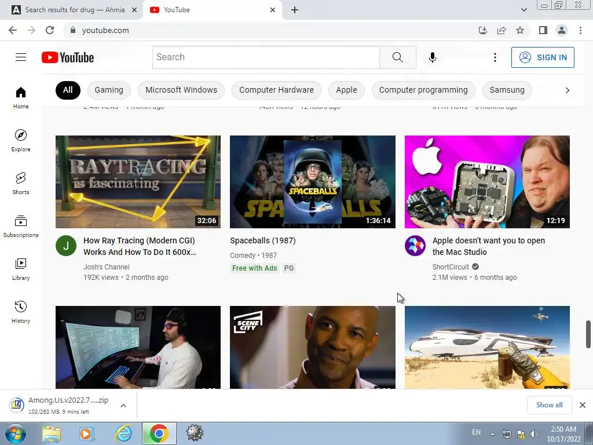Open Ray Tracing video thumbnail
The image size is (593, 445).
138,181
